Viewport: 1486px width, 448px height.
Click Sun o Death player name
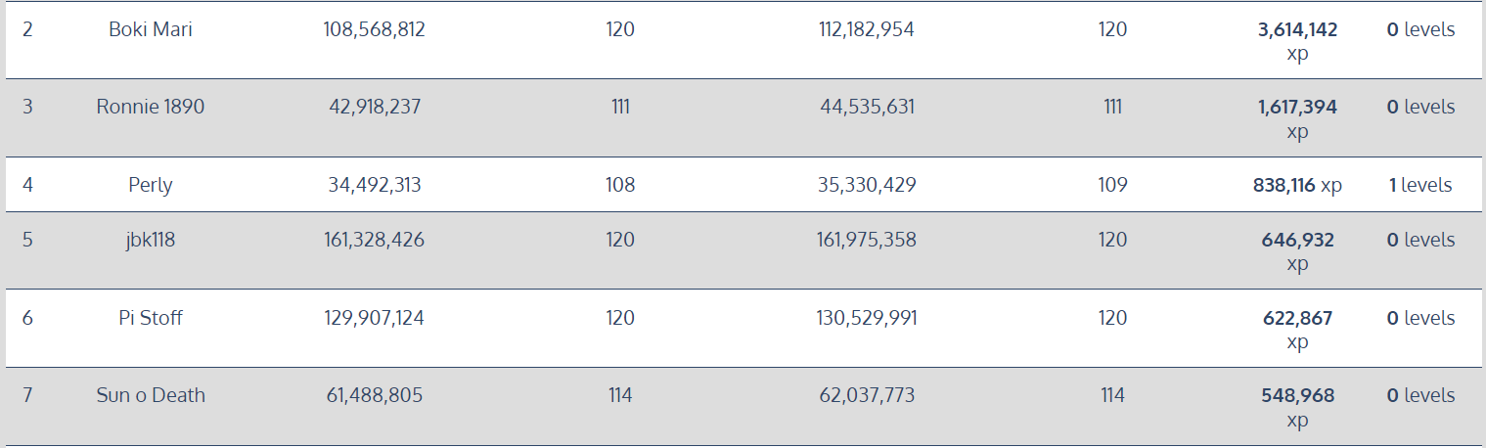(151, 395)
